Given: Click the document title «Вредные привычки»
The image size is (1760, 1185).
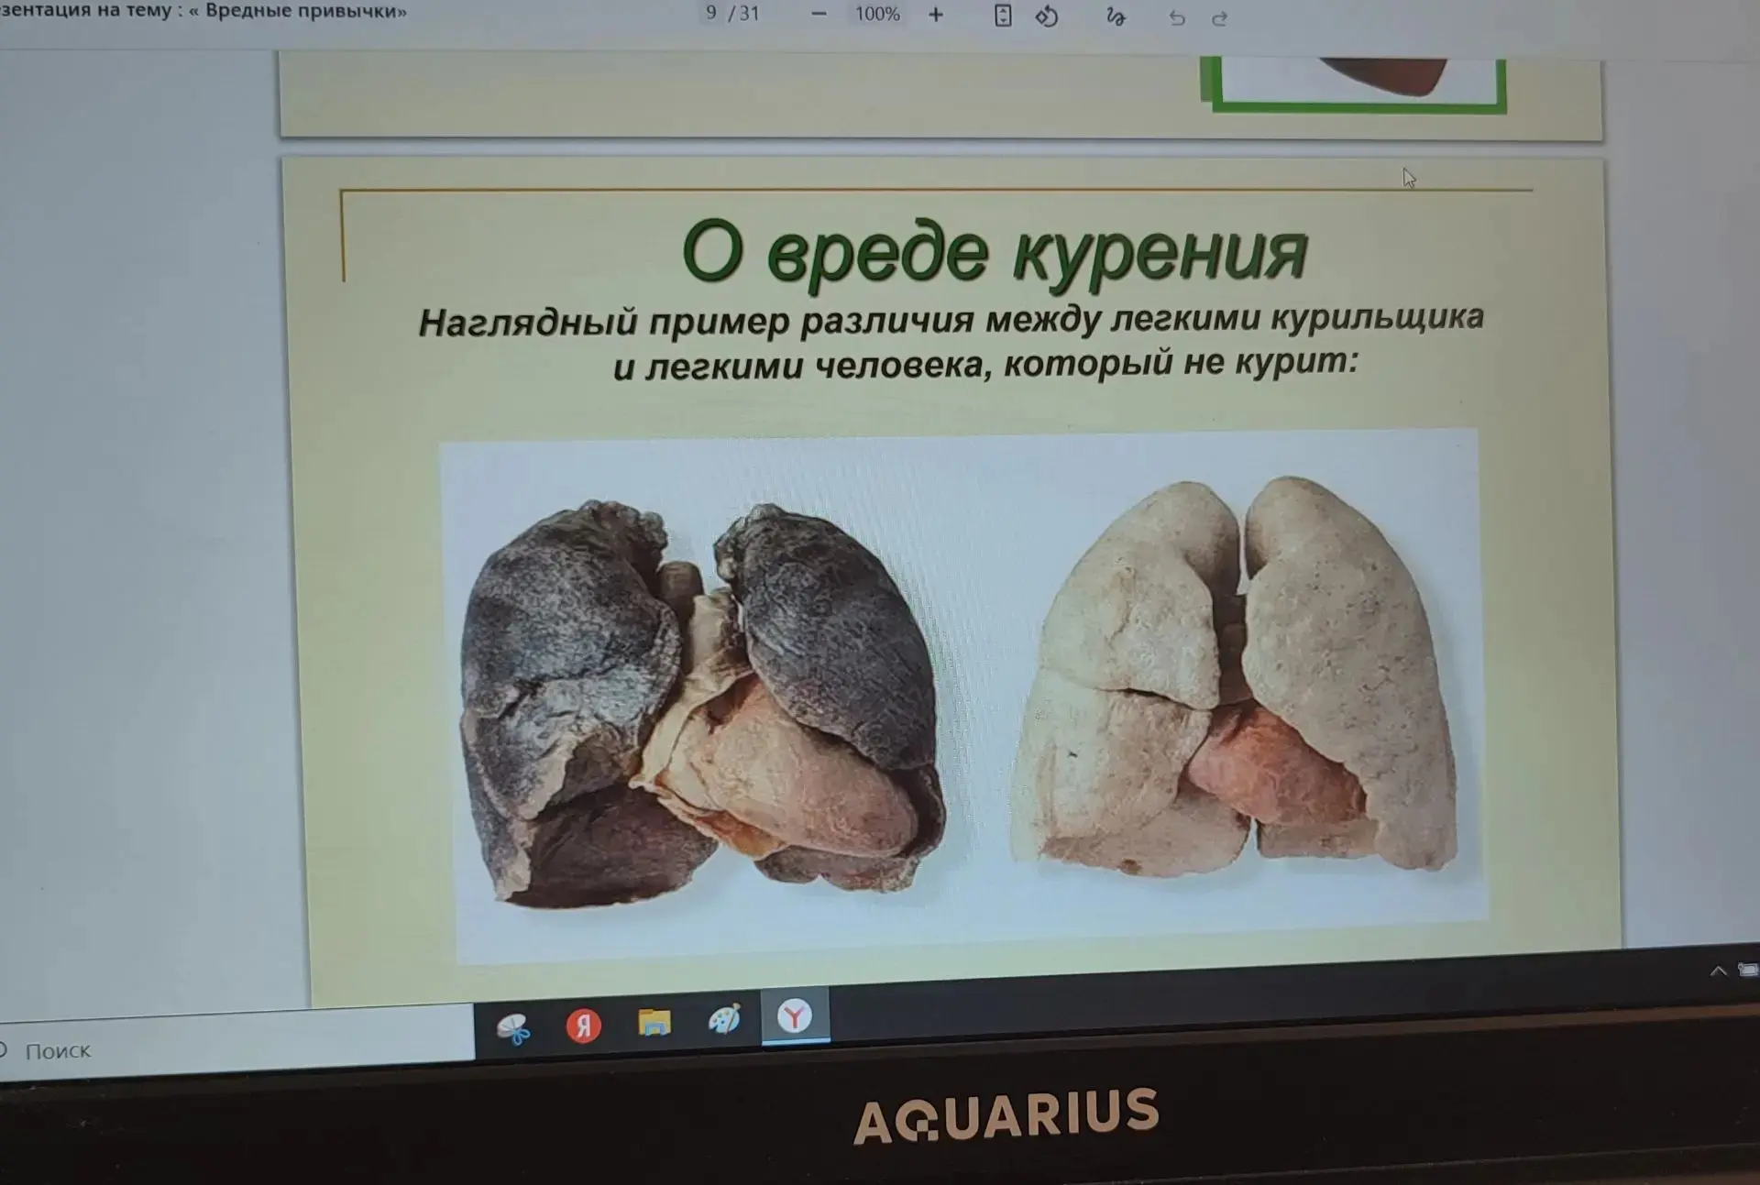Looking at the screenshot, I should (305, 11).
